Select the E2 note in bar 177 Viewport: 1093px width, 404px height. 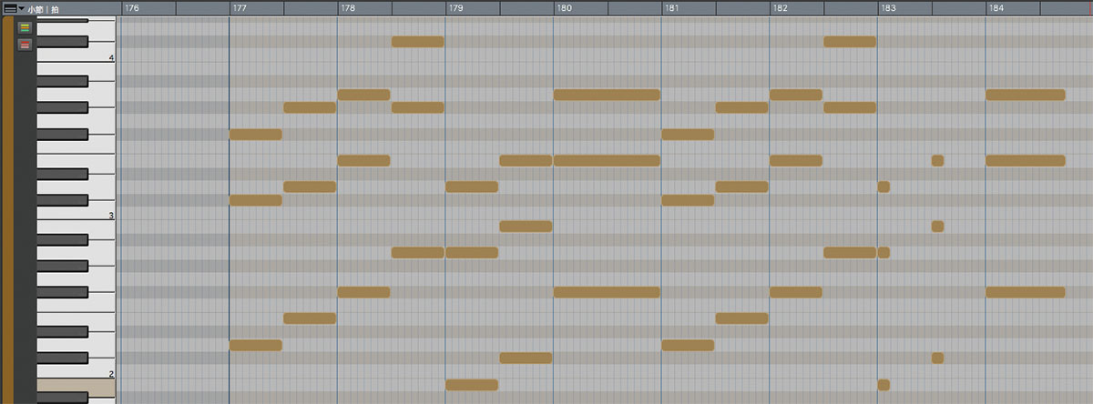(x=310, y=318)
